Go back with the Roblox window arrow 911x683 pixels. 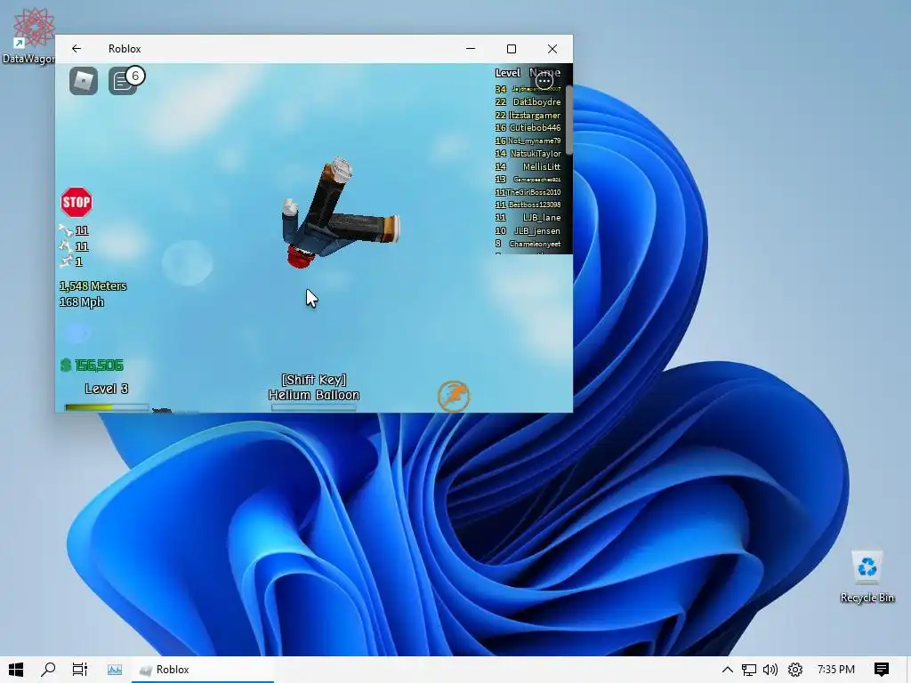pos(77,49)
